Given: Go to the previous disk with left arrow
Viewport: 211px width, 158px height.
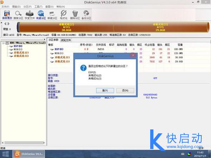Looking at the screenshot, I should [5, 24].
